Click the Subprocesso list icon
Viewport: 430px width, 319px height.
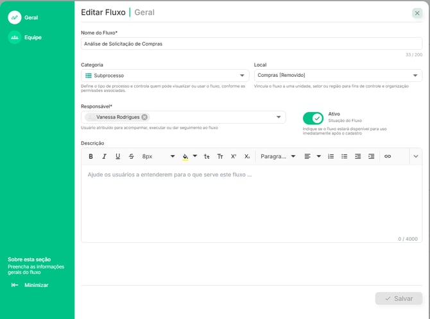pyautogui.click(x=89, y=76)
